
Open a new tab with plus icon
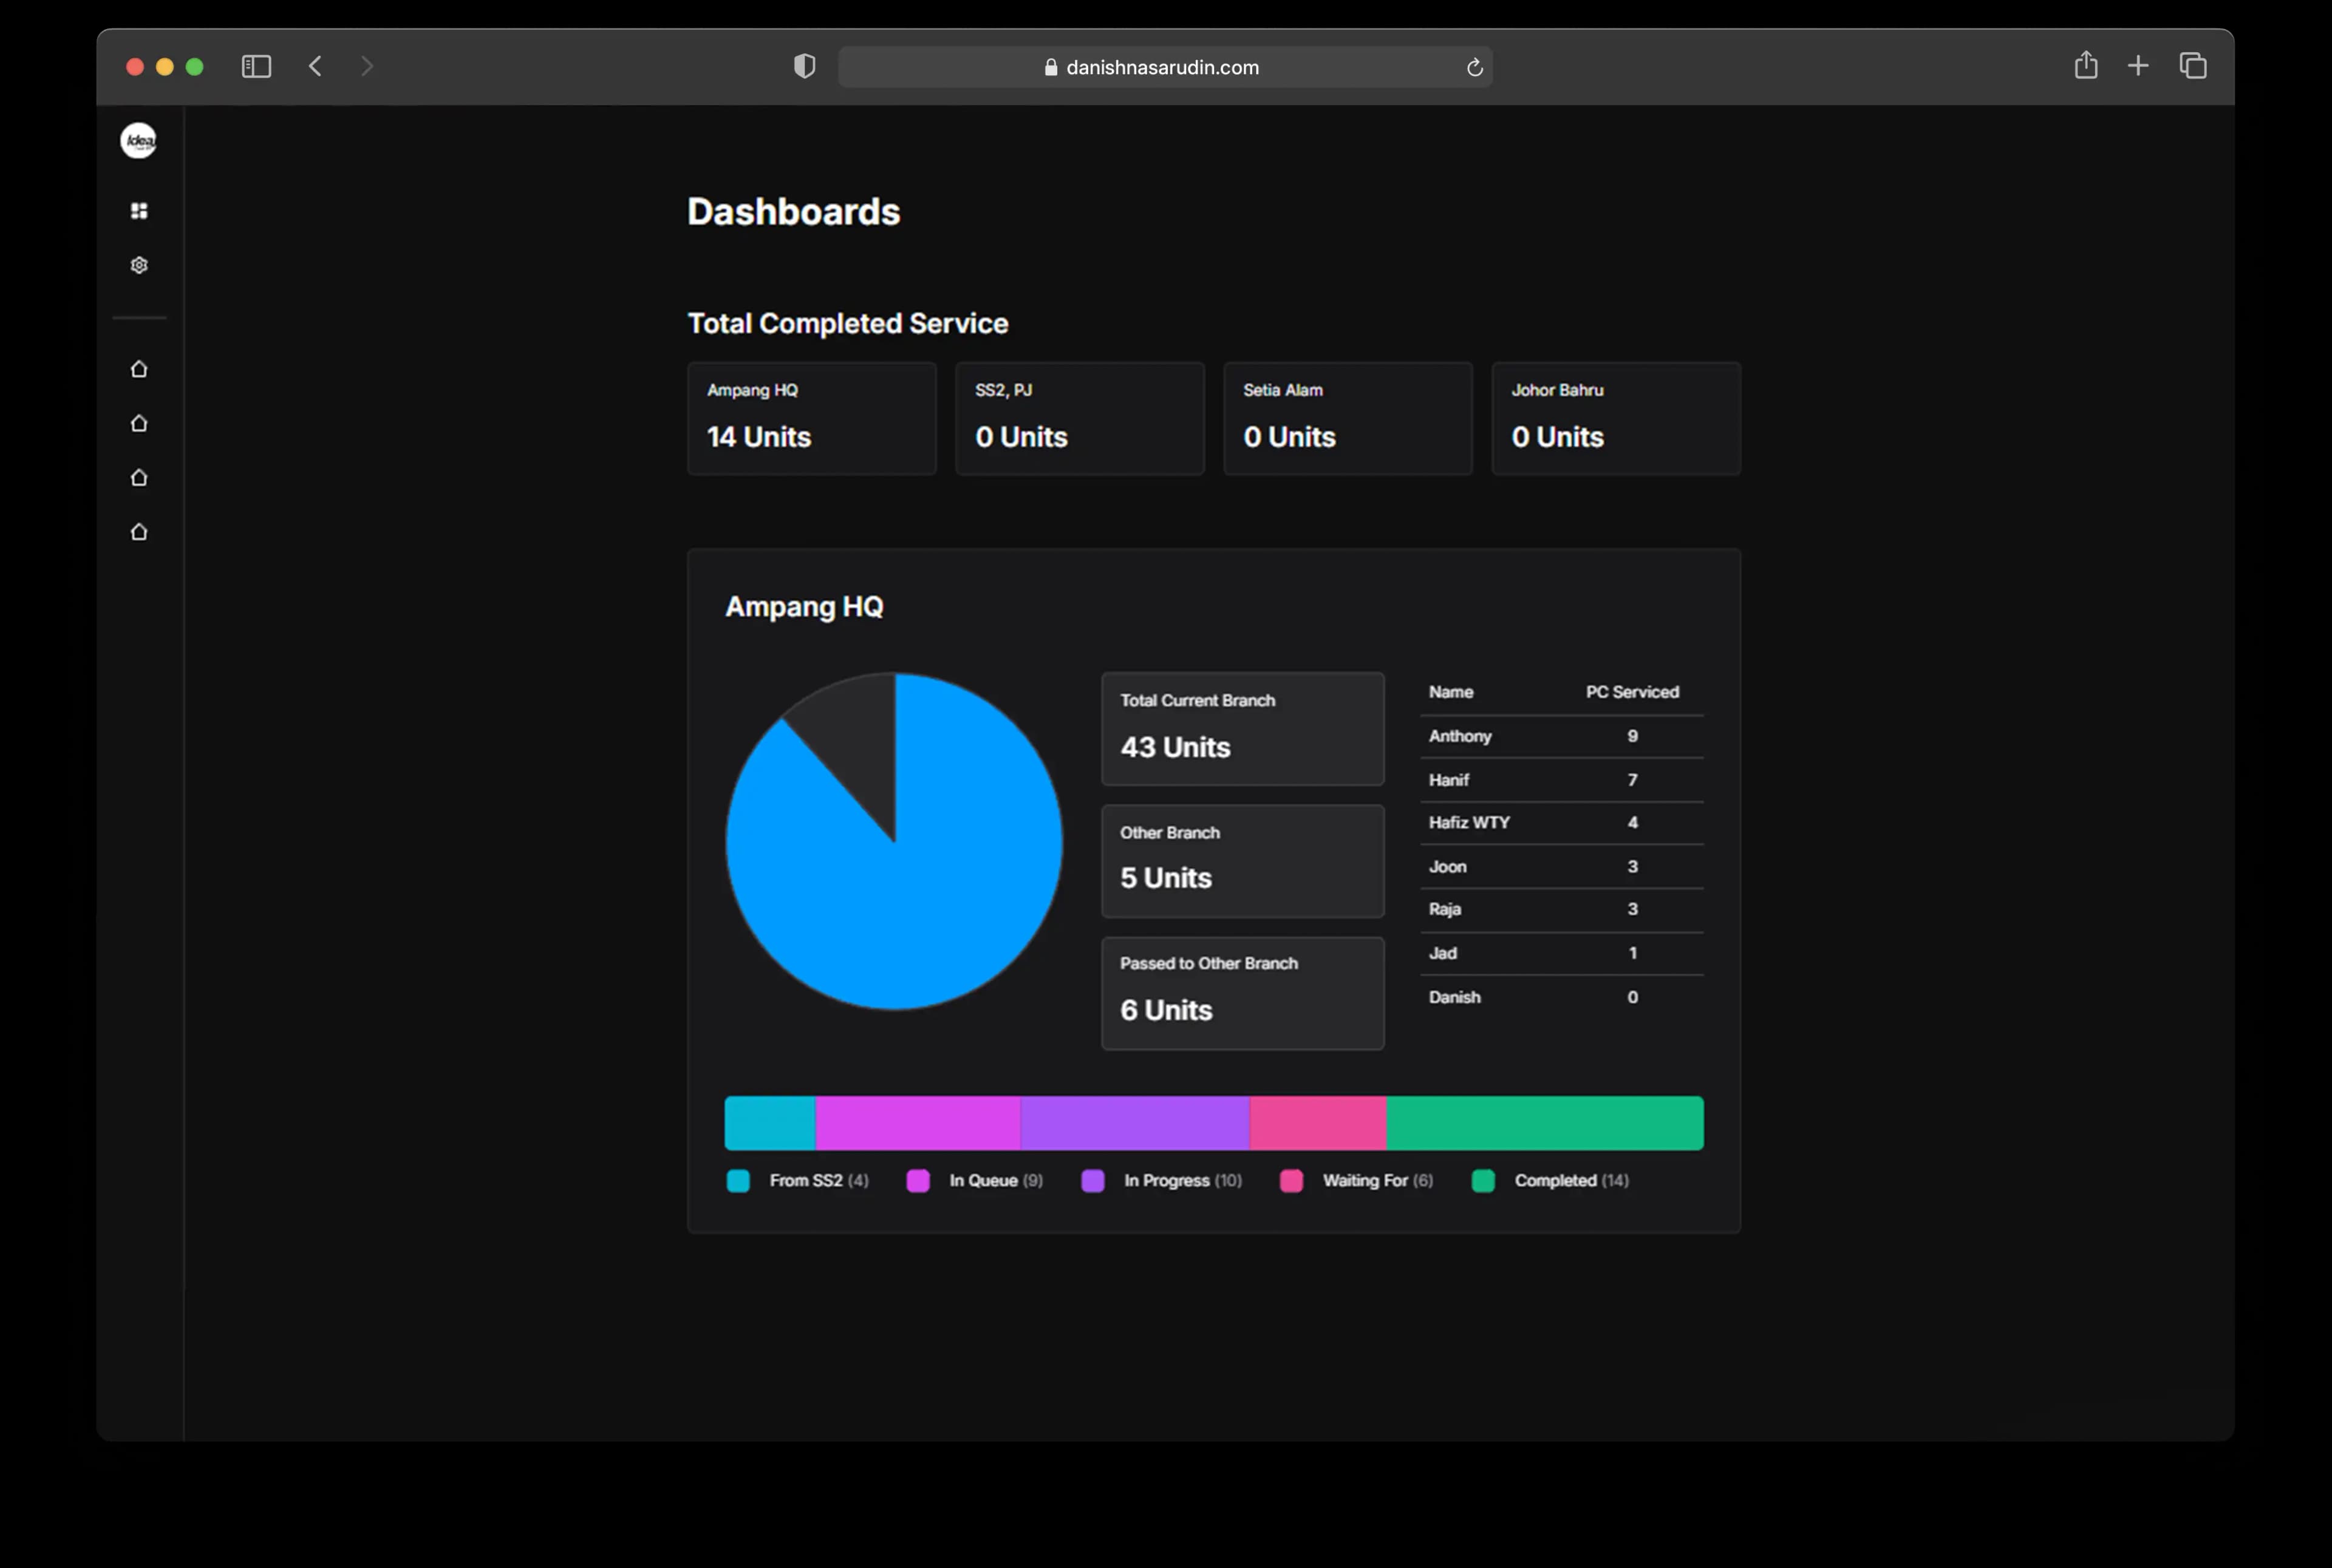pyautogui.click(x=2138, y=66)
